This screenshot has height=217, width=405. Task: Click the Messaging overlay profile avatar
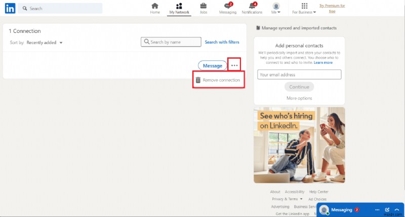click(x=324, y=210)
